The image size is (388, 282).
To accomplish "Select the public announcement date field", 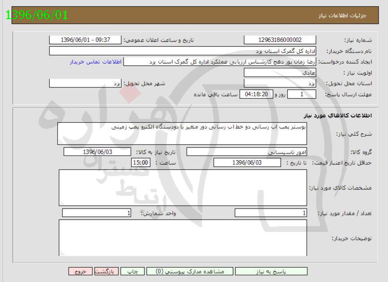I will click(84, 39).
